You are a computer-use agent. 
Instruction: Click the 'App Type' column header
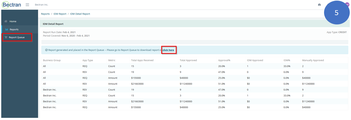click(x=88, y=60)
